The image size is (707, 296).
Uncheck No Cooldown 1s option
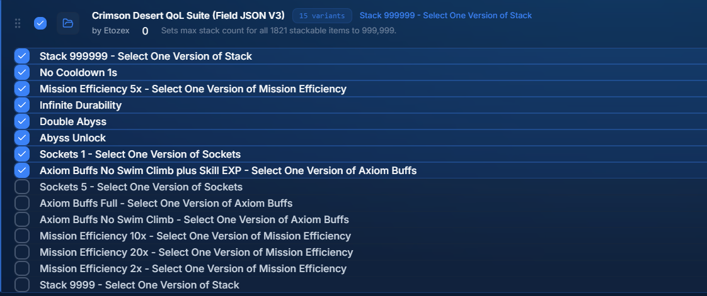21,72
